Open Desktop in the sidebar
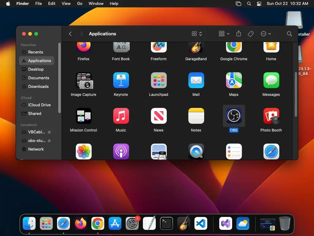Screen dimensions: 314x236 (37, 69)
